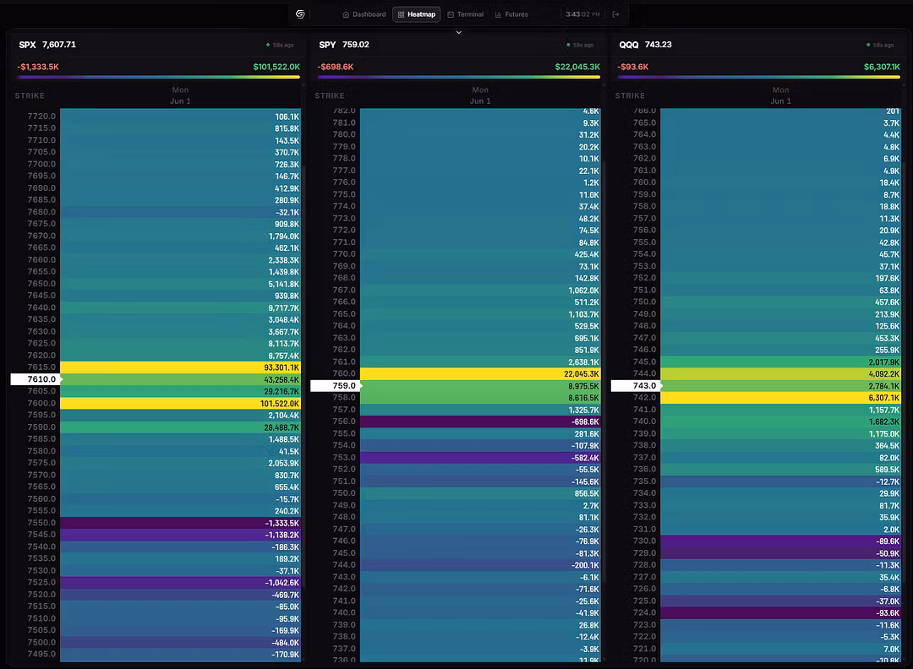The image size is (913, 669).
Task: Select the SPX 7600.0 strike cell
Action: (x=180, y=403)
